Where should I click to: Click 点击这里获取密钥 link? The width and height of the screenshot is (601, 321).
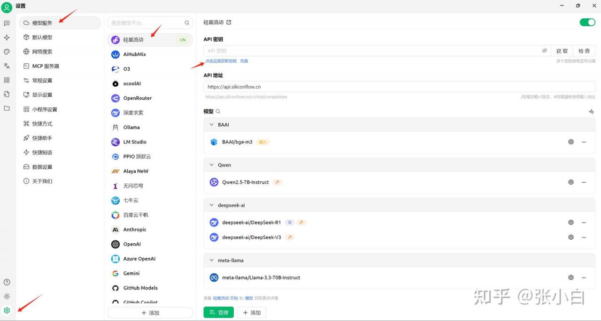[x=221, y=61]
